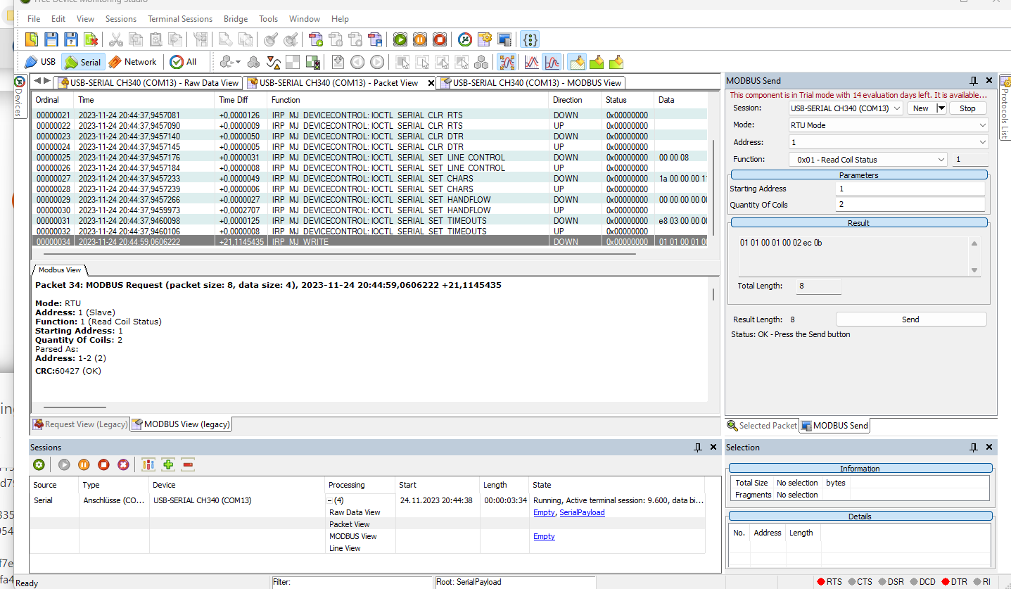Click green add-processing plus icon in Sessions
Viewport: 1011px width, 589px height.
point(168,464)
